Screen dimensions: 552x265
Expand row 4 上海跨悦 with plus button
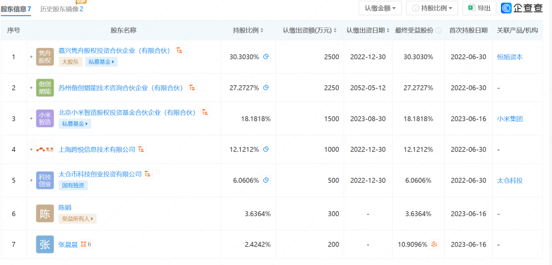(x=31, y=150)
